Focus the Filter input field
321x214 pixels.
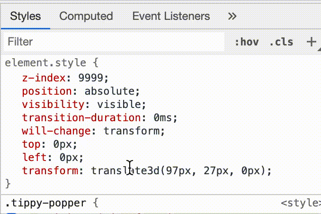114,42
